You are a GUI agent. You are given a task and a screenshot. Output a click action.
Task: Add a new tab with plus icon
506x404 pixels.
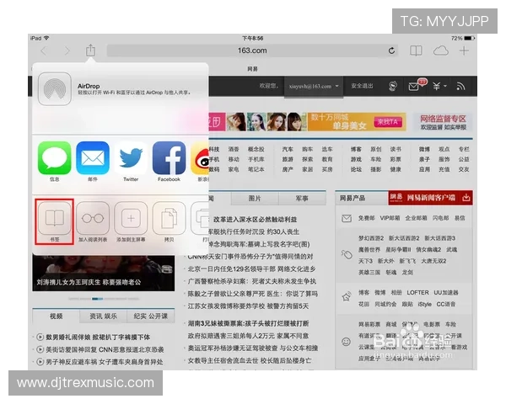click(x=464, y=50)
